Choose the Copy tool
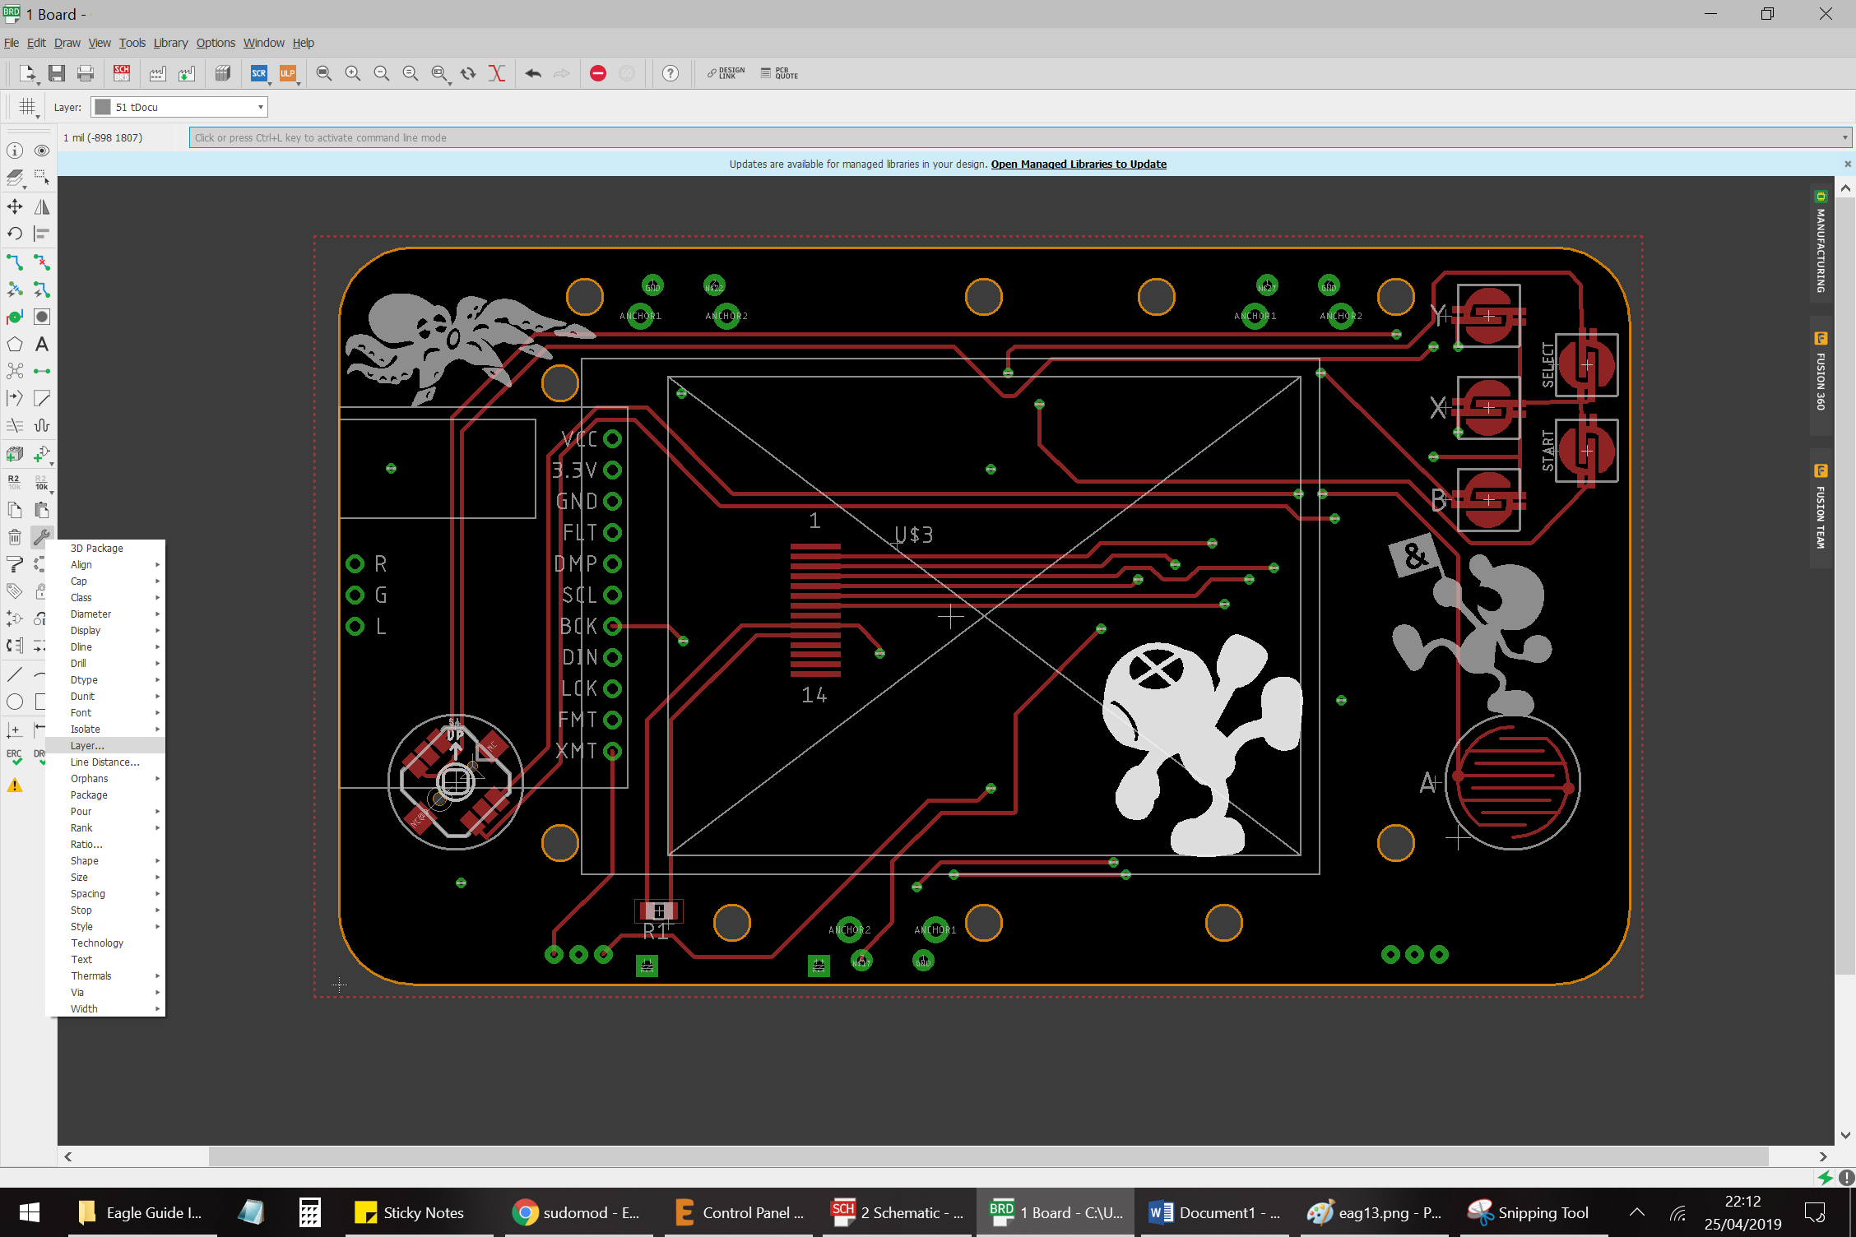This screenshot has height=1237, width=1856. point(15,510)
